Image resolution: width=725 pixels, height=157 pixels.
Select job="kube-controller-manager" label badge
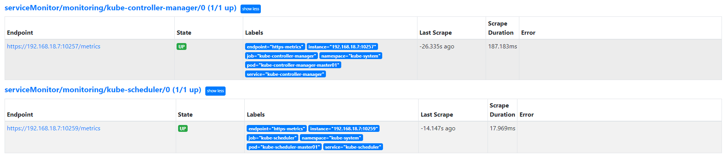(x=281, y=56)
